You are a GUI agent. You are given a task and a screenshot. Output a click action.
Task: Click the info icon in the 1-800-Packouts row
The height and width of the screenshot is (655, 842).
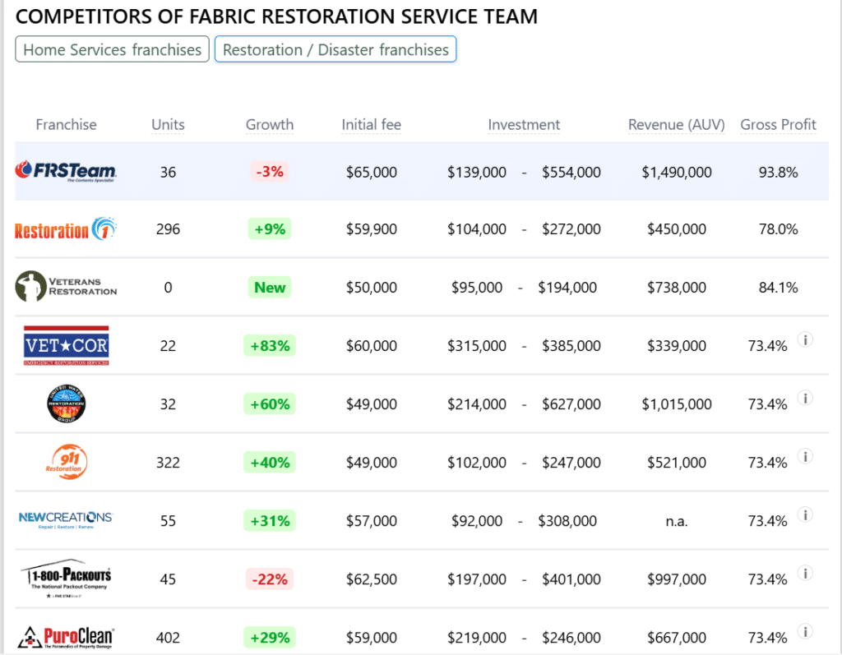(x=804, y=573)
